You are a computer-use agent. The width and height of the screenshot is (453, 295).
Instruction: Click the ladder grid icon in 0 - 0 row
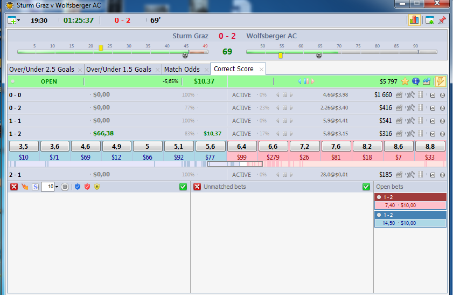(420, 95)
